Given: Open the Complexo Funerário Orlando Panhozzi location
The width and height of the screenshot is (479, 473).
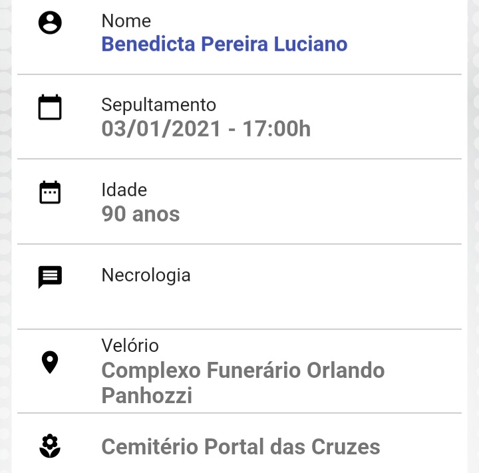Looking at the screenshot, I should [x=243, y=383].
